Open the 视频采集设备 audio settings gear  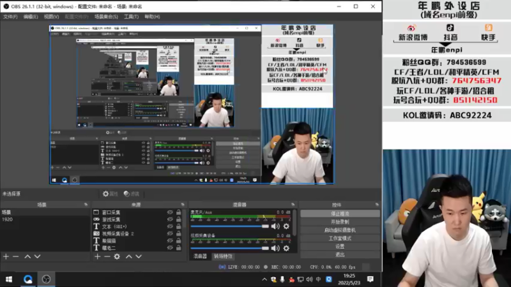click(286, 248)
